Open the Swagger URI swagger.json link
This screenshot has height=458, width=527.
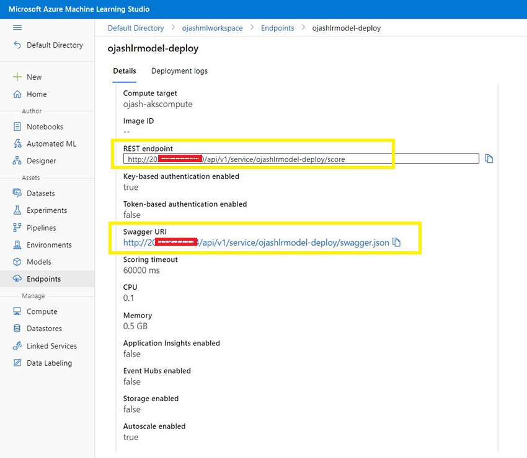[x=256, y=242]
